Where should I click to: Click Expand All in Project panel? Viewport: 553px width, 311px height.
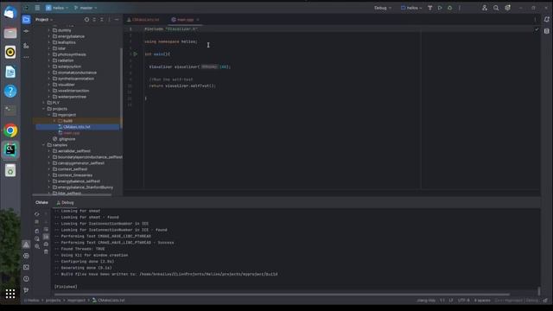[x=94, y=20]
